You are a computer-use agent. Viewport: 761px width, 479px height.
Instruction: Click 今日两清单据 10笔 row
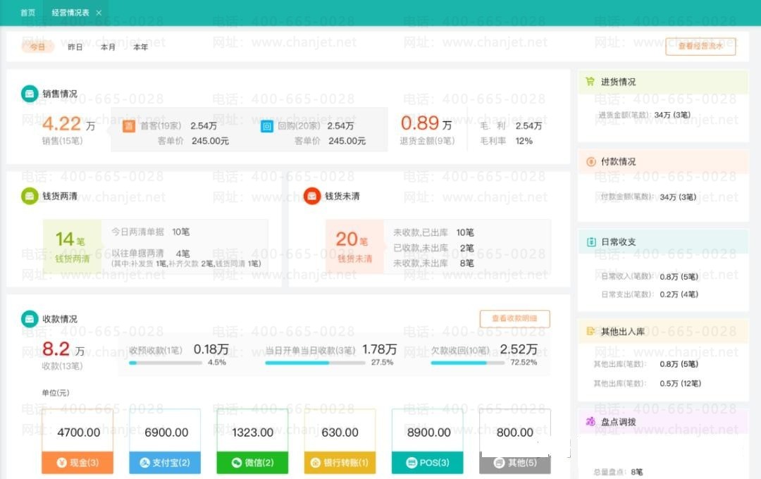coord(151,232)
